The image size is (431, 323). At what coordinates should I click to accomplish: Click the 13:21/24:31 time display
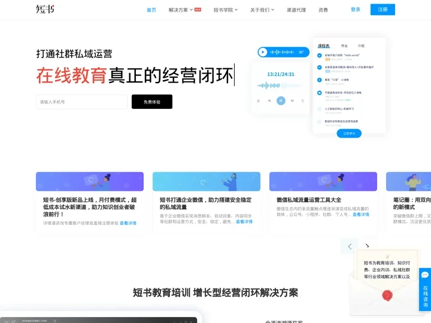281,74
